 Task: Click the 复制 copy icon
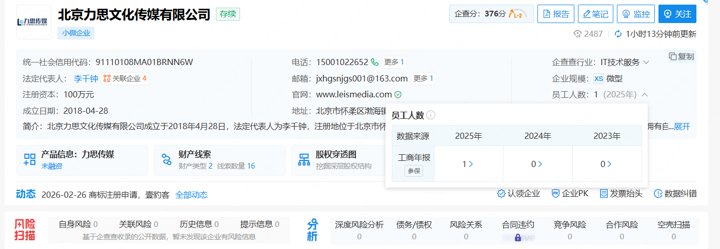point(673,56)
